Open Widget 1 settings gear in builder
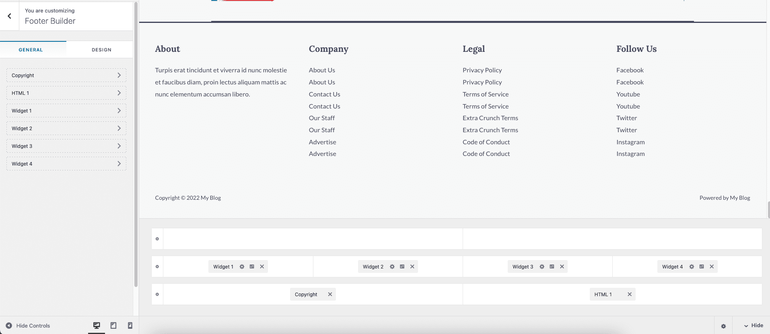Viewport: 770px width, 334px height. coord(242,266)
